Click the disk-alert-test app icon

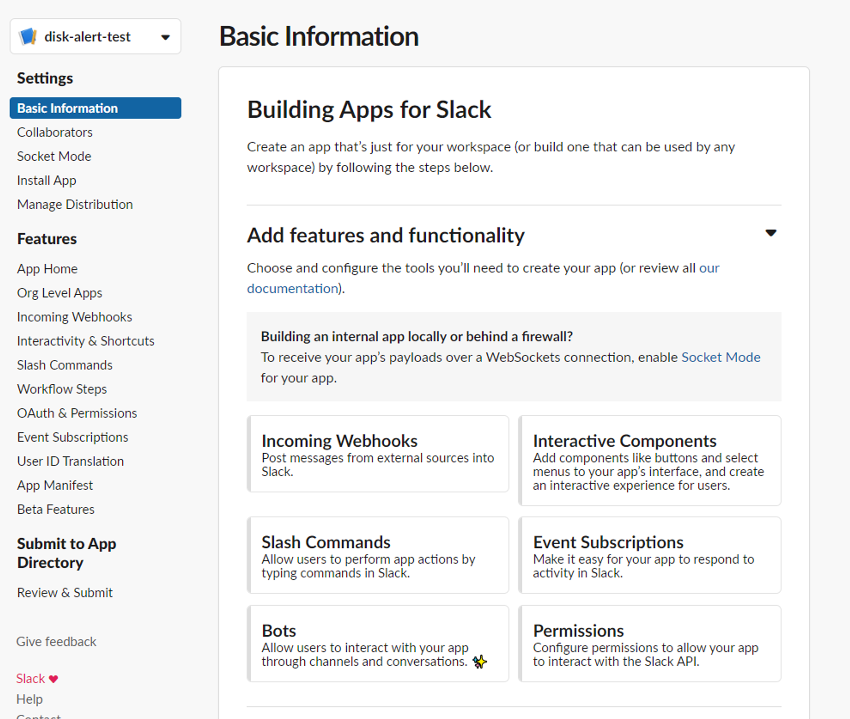[x=28, y=37]
